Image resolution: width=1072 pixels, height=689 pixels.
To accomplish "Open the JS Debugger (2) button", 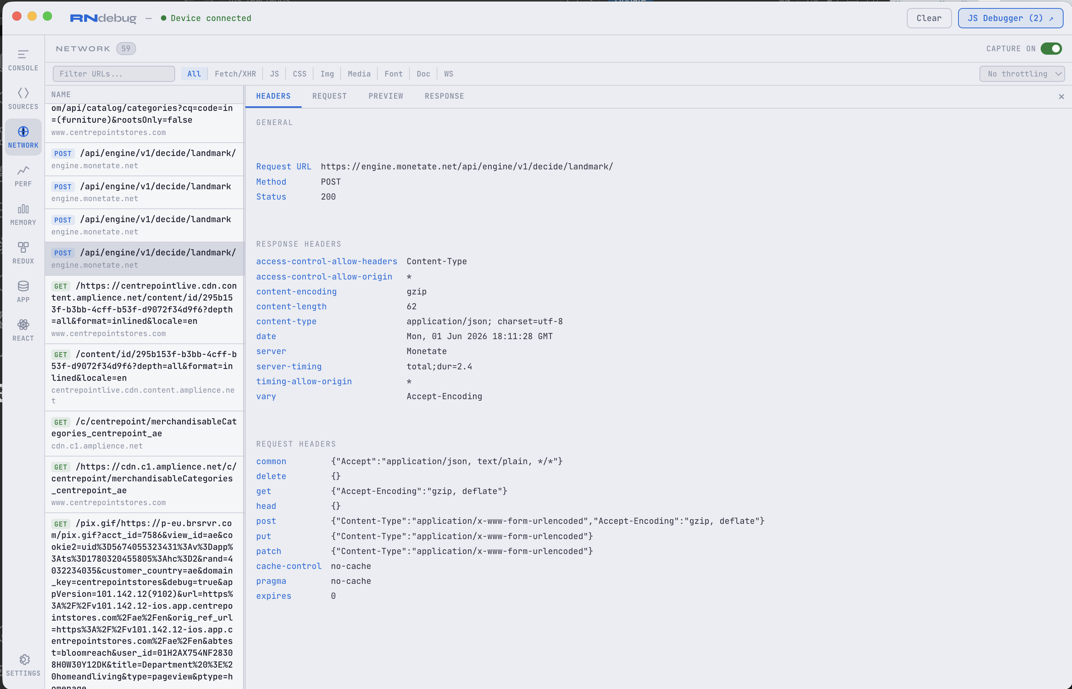I will [x=1010, y=18].
